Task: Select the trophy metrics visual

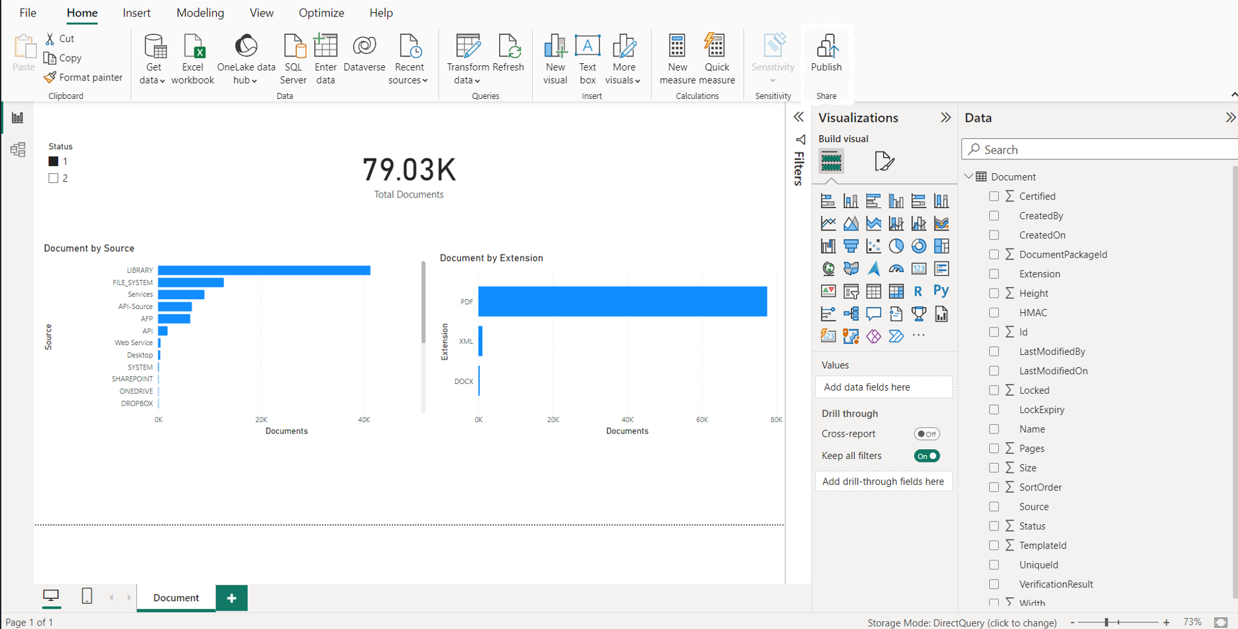Action: point(919,314)
